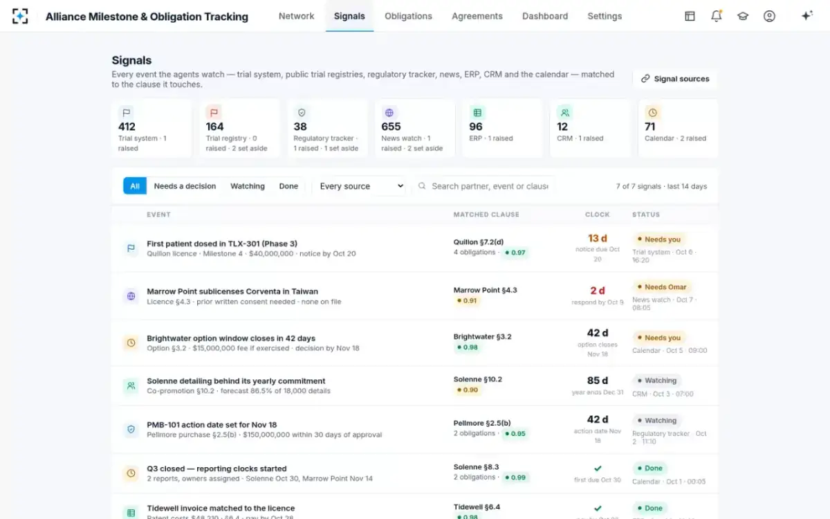Filter by Needs a decision

point(185,186)
